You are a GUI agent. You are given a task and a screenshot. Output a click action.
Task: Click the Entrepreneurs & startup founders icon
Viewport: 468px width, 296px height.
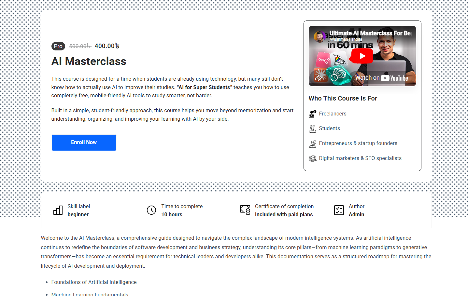coord(313,143)
